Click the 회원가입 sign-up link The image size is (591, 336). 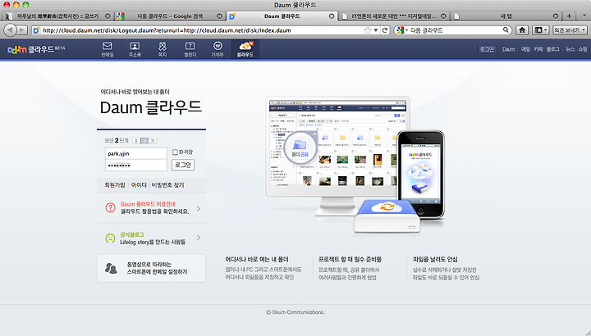point(115,185)
